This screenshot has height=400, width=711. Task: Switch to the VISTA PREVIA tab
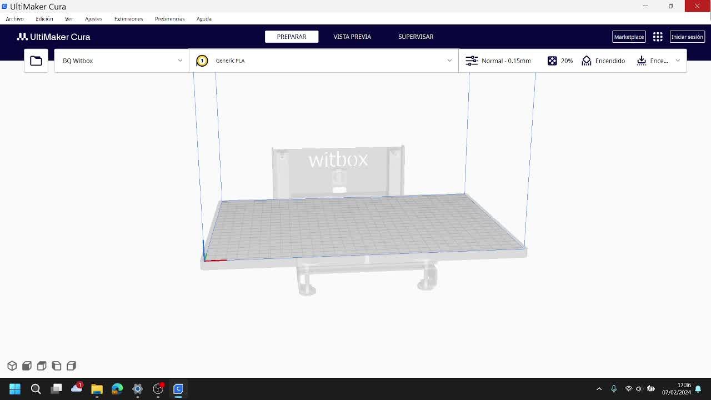tap(352, 37)
